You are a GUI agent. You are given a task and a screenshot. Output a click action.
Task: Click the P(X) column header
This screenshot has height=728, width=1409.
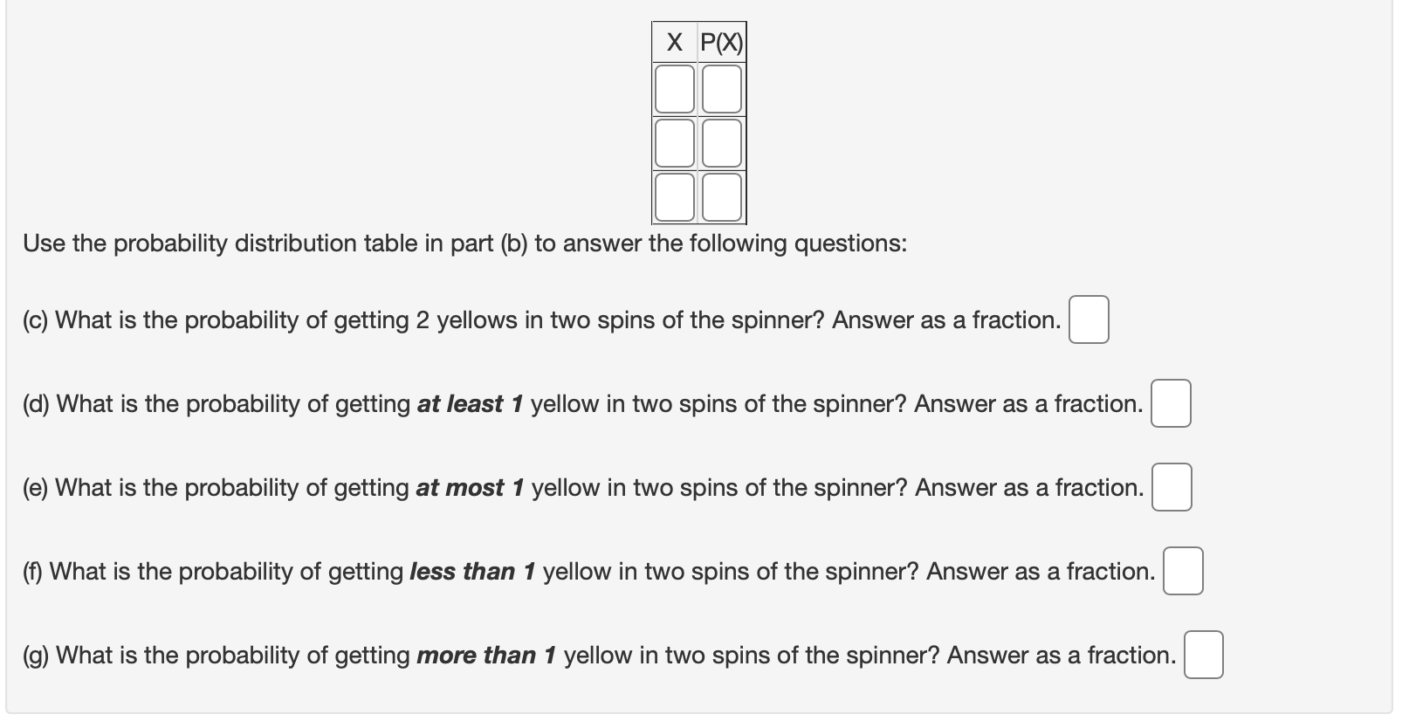click(722, 40)
